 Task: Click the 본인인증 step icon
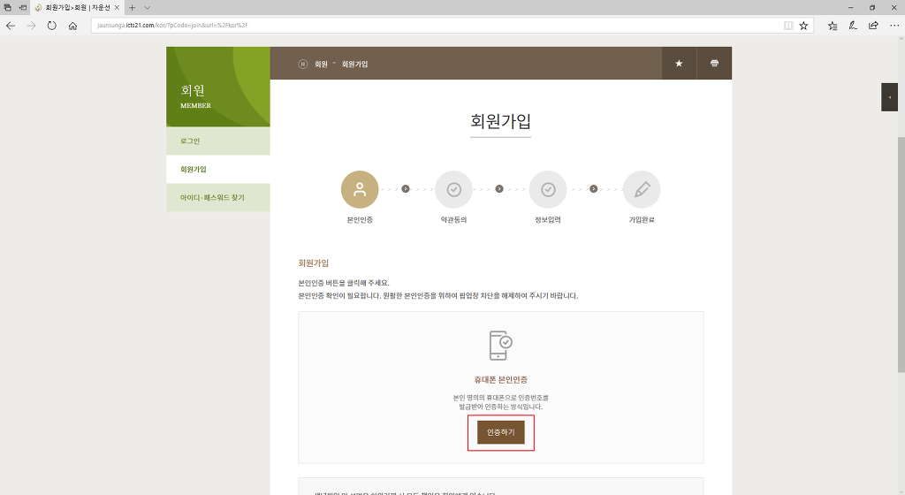coord(360,189)
